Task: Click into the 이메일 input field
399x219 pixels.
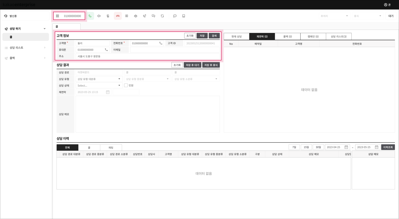Action: pos(175,50)
